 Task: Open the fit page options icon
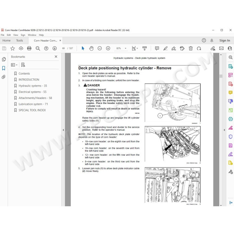135,48
